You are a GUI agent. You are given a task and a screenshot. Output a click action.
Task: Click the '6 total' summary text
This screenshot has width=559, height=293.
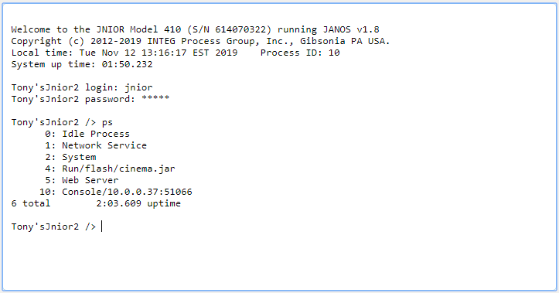point(31,203)
